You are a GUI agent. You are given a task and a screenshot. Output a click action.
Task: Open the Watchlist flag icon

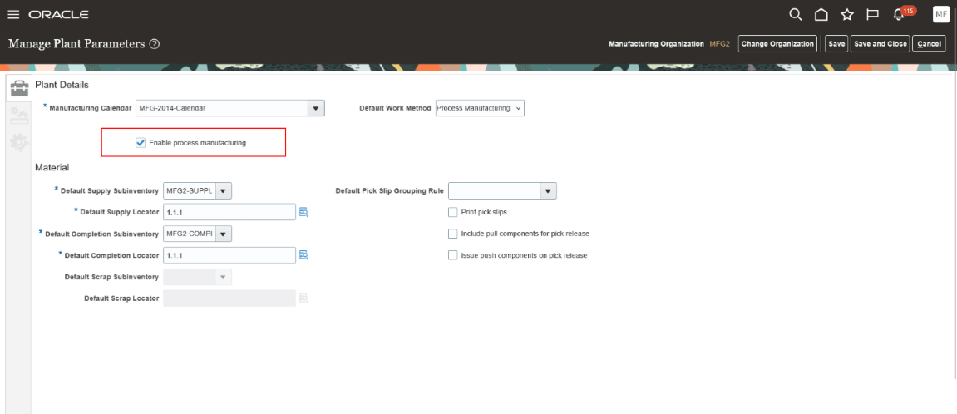tap(872, 14)
